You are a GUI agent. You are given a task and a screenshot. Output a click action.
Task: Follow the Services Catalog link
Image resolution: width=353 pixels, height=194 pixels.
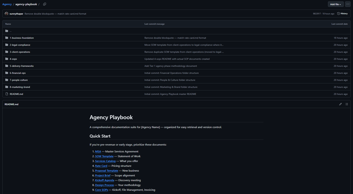[x=105, y=161]
